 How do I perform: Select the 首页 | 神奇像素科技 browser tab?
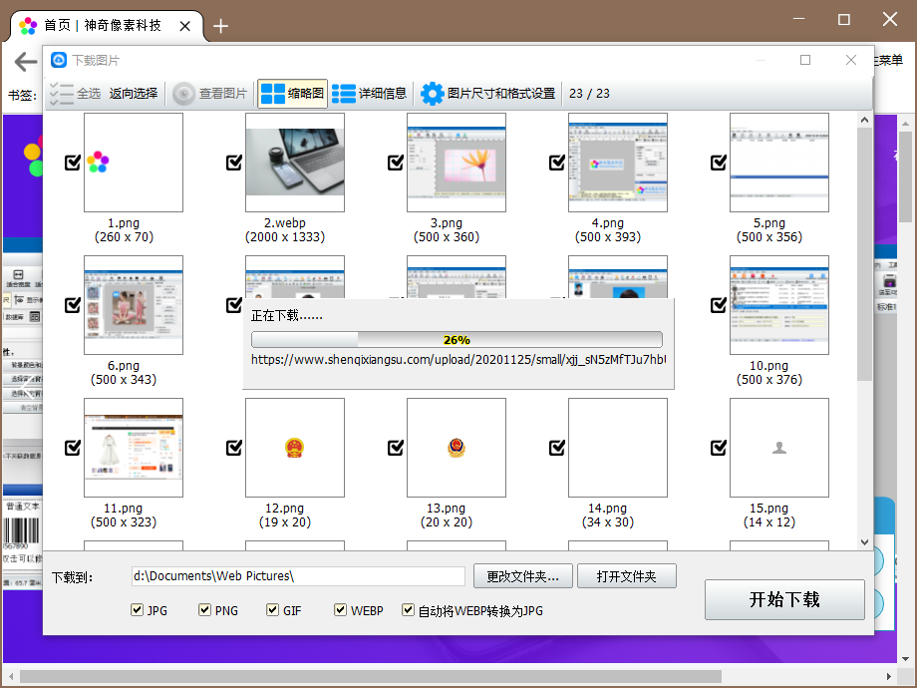(100, 25)
